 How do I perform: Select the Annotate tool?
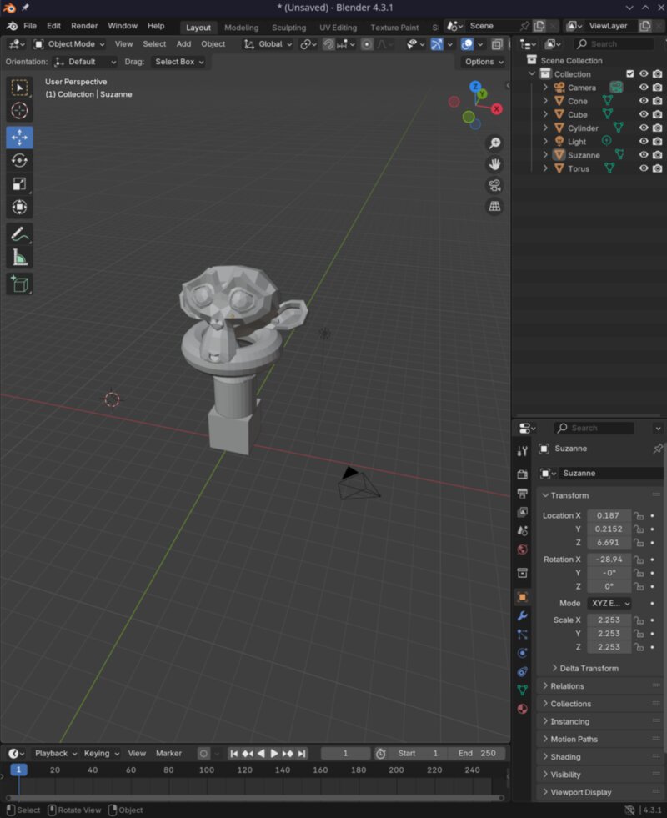pos(20,234)
